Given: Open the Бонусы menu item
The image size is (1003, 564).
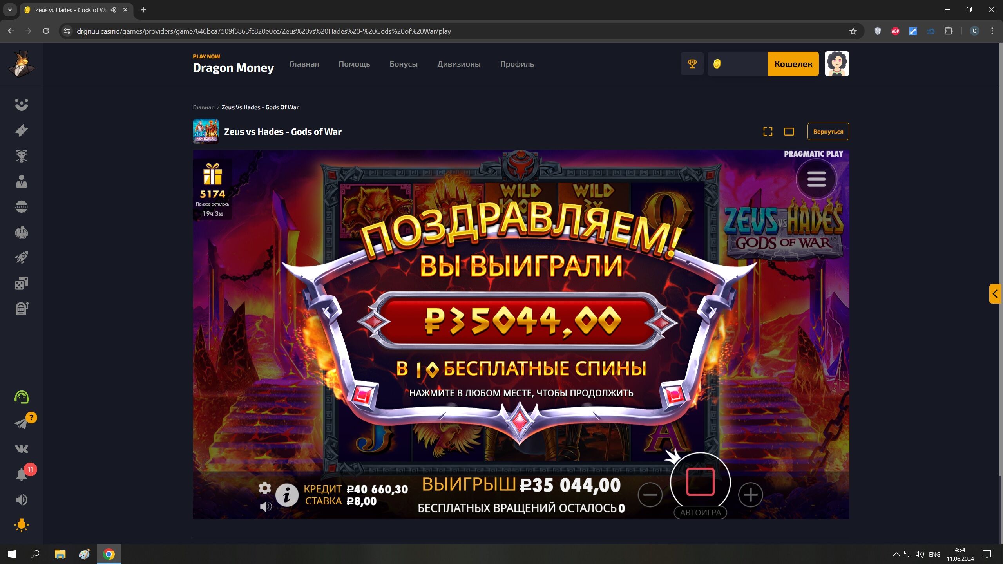Looking at the screenshot, I should click(x=404, y=64).
